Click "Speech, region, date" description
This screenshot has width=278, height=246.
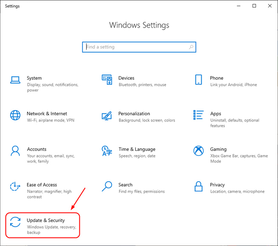point(137,156)
